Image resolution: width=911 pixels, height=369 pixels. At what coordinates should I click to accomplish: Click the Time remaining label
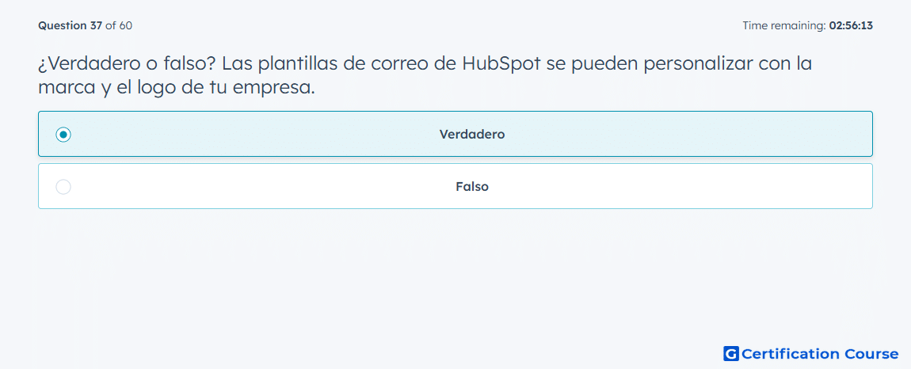(x=784, y=25)
